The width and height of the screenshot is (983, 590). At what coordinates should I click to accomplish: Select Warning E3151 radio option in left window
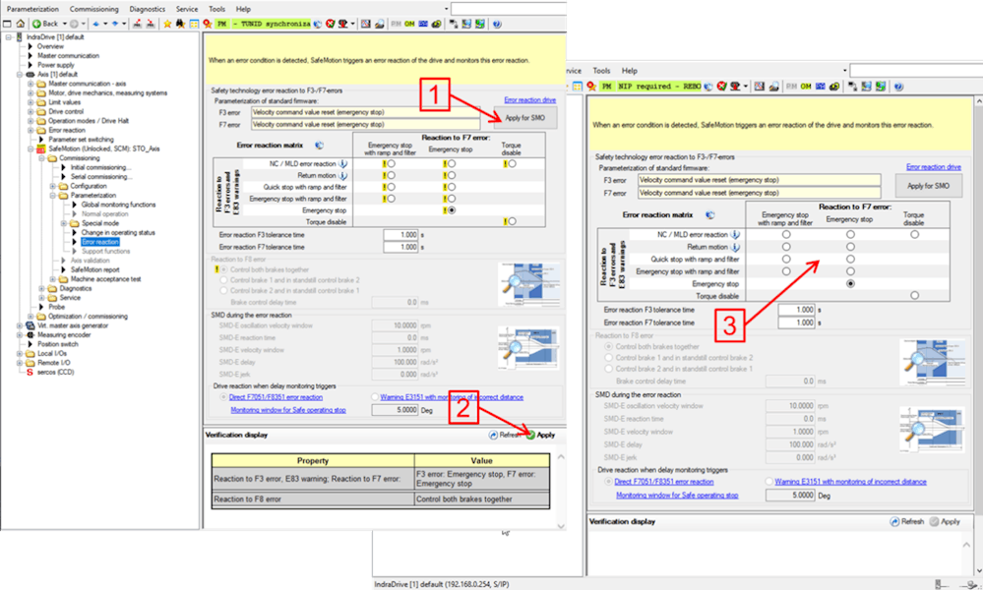pos(375,397)
